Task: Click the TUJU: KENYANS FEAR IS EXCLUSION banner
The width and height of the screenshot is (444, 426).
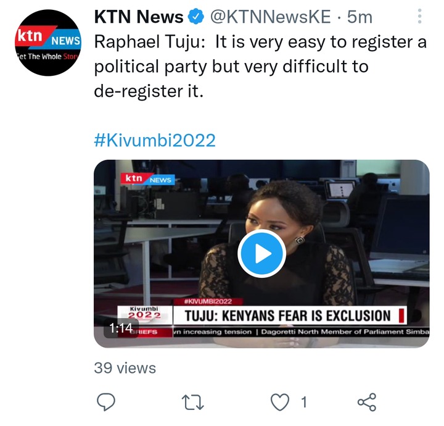Action: (290, 315)
